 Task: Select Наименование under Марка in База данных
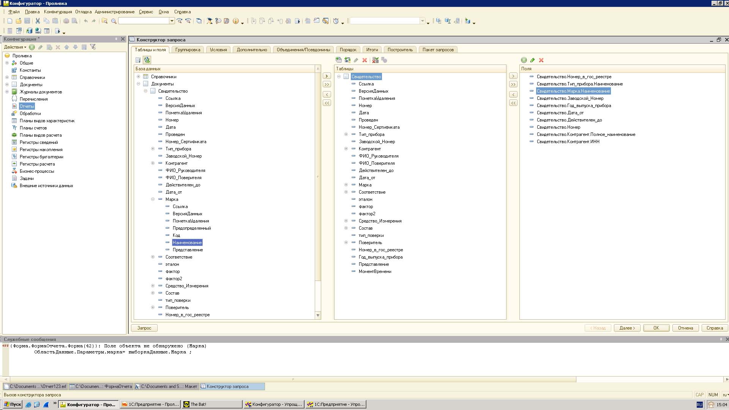click(x=187, y=243)
